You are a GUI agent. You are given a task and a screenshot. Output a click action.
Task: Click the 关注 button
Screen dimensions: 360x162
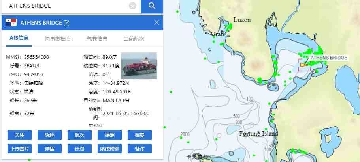[19, 135]
